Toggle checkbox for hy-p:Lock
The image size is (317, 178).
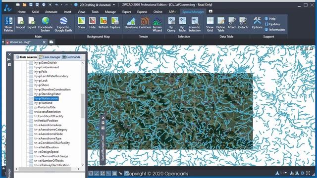31,81
